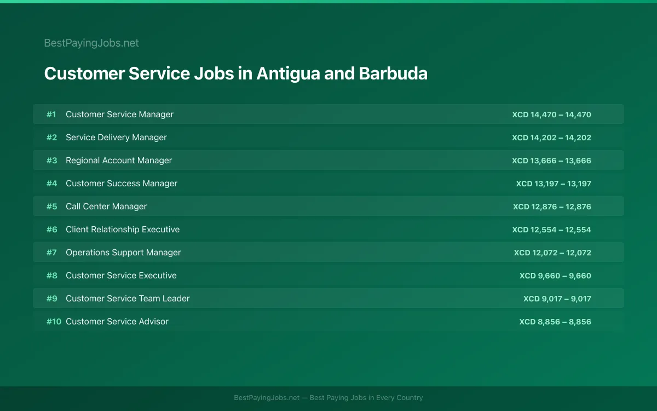Click rank number #6

(x=51, y=230)
